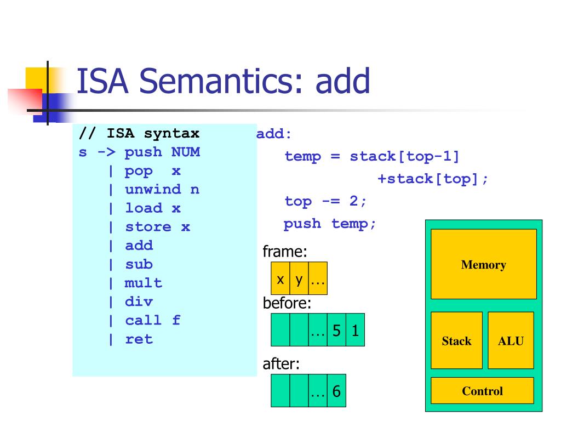This screenshot has height=421, width=561.
Task: Select the '// ISA syntax' comment line
Action: tap(139, 133)
